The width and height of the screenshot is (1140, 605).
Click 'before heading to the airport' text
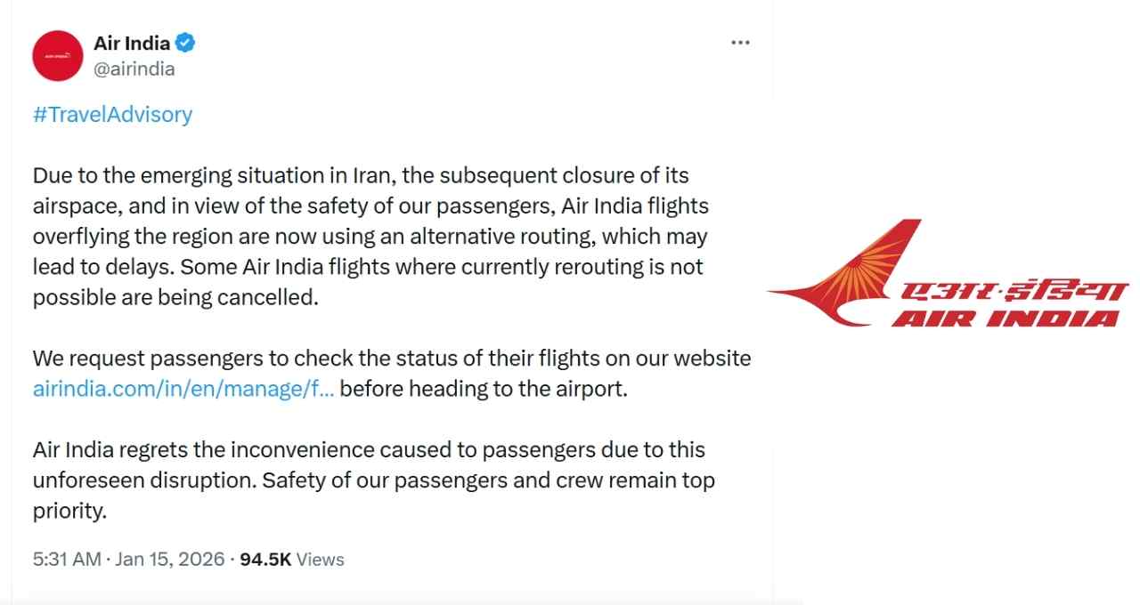(484, 390)
